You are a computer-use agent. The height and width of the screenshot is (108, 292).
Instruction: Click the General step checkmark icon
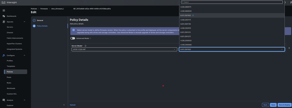(x=34, y=20)
